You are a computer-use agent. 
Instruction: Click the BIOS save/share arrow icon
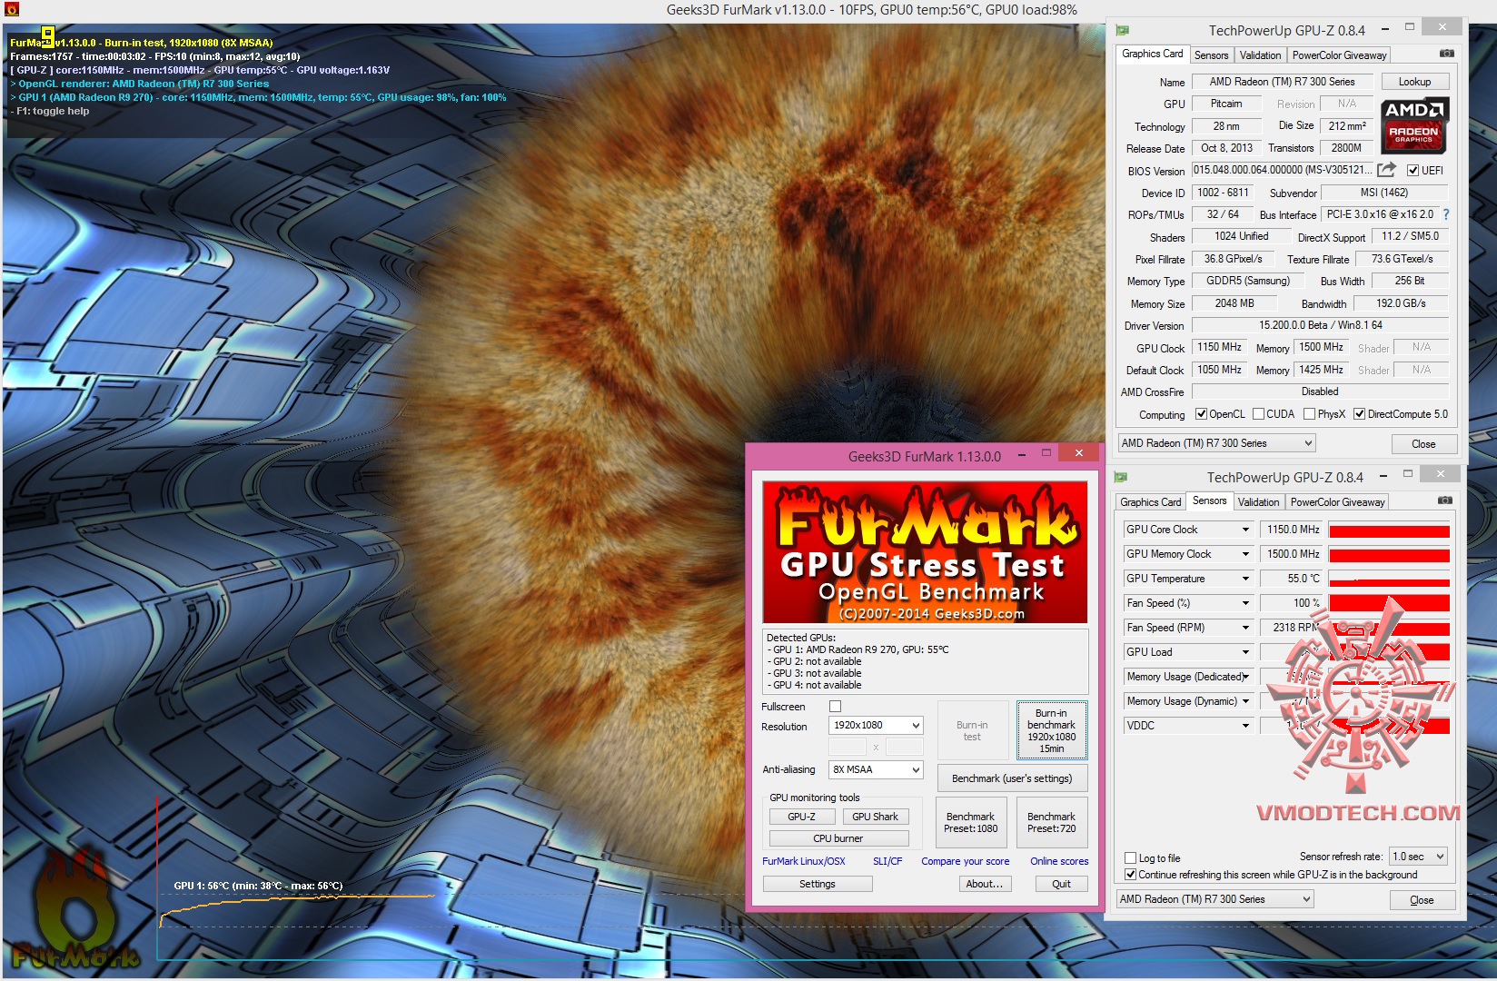click(x=1386, y=170)
